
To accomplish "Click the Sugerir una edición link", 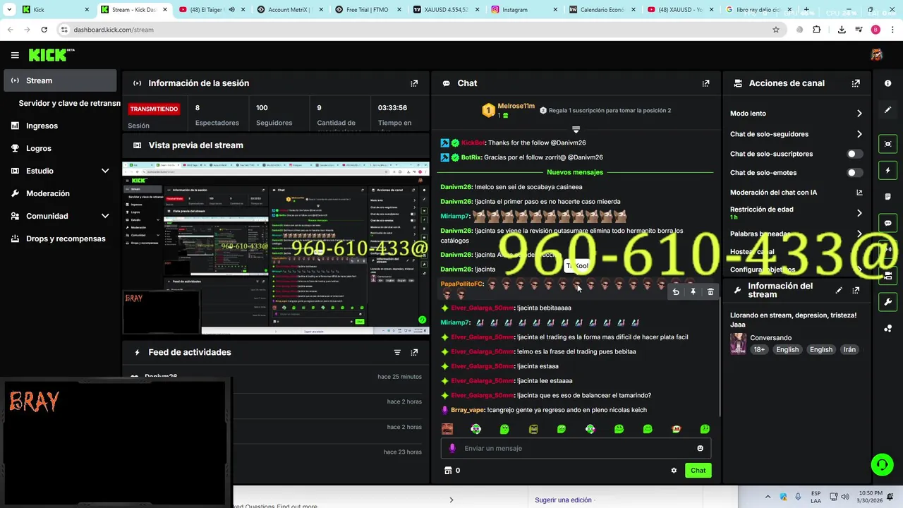I will click(563, 500).
